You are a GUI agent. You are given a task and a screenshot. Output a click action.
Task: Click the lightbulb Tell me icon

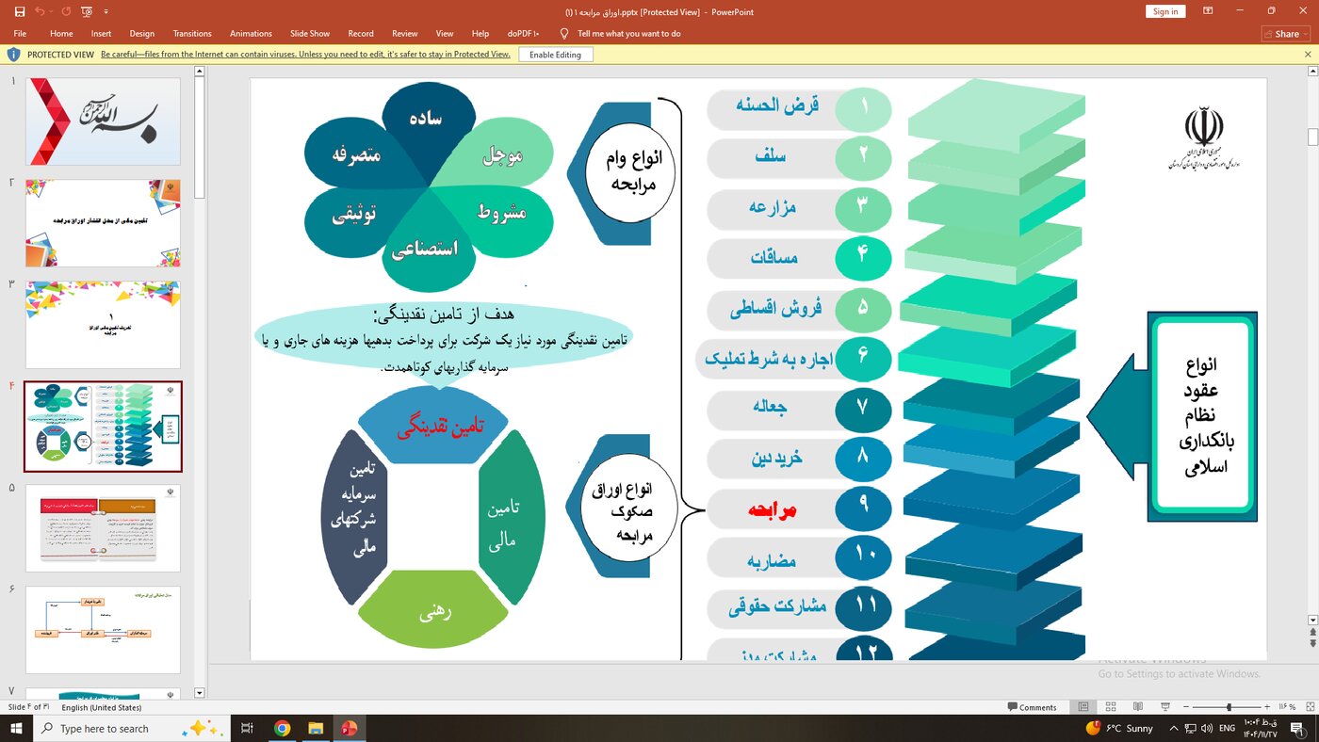coord(564,34)
